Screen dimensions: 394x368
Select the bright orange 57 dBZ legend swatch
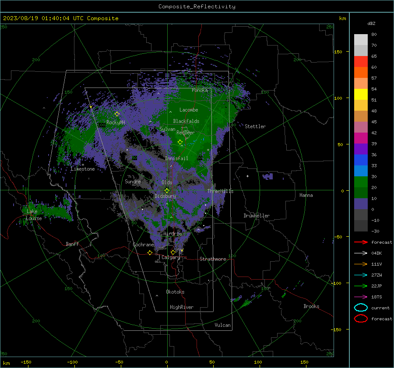click(361, 73)
